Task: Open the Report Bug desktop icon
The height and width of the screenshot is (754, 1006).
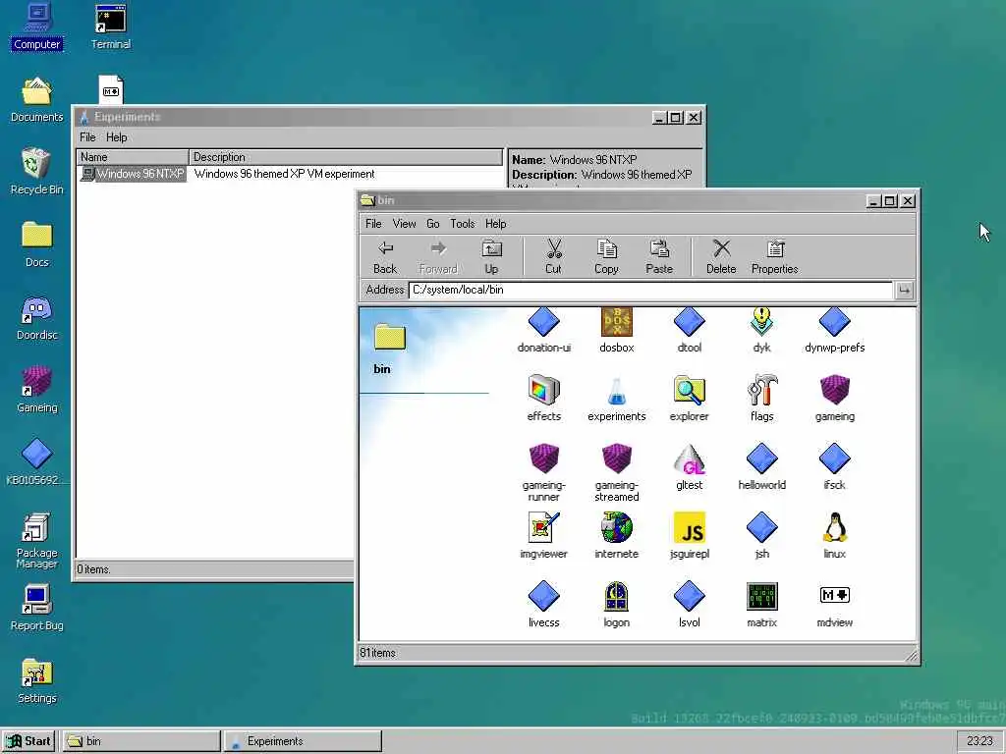Action: coord(36,608)
